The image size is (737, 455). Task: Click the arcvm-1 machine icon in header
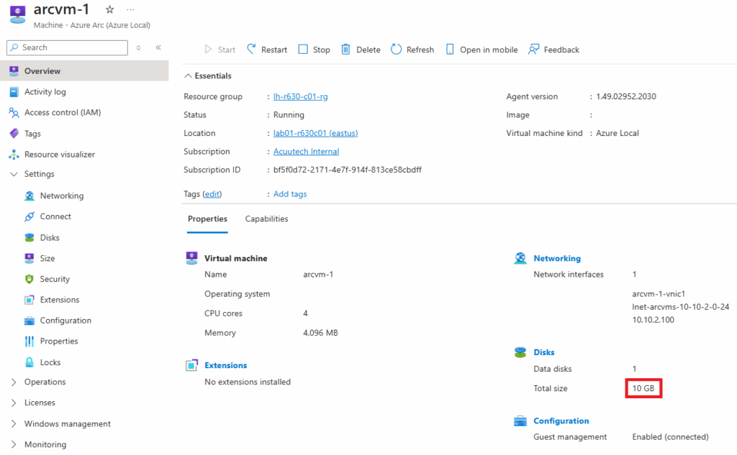[18, 14]
